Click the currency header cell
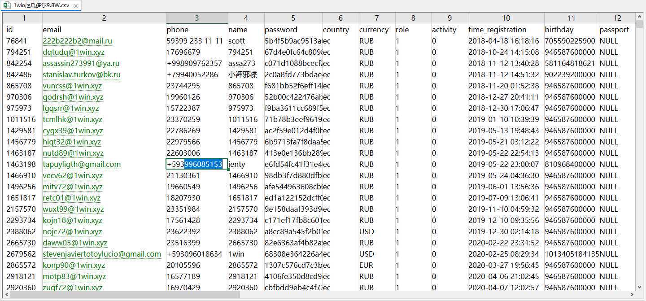Viewport: 646px width, 301px height. 374,30
